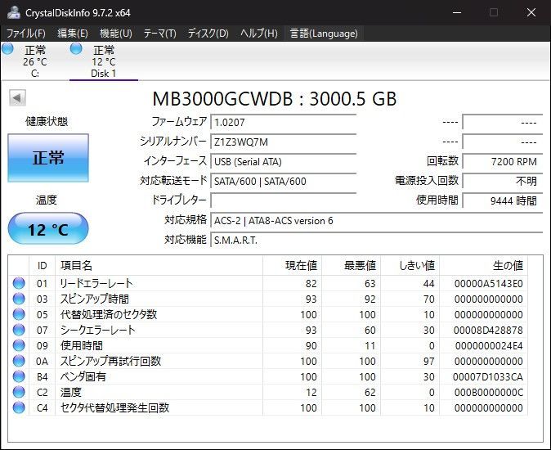Open the テーマ(T) menu
Image resolution: width=551 pixels, height=450 pixels.
click(x=160, y=34)
